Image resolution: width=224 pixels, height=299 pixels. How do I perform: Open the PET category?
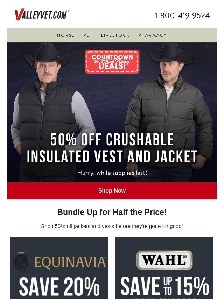(x=88, y=35)
